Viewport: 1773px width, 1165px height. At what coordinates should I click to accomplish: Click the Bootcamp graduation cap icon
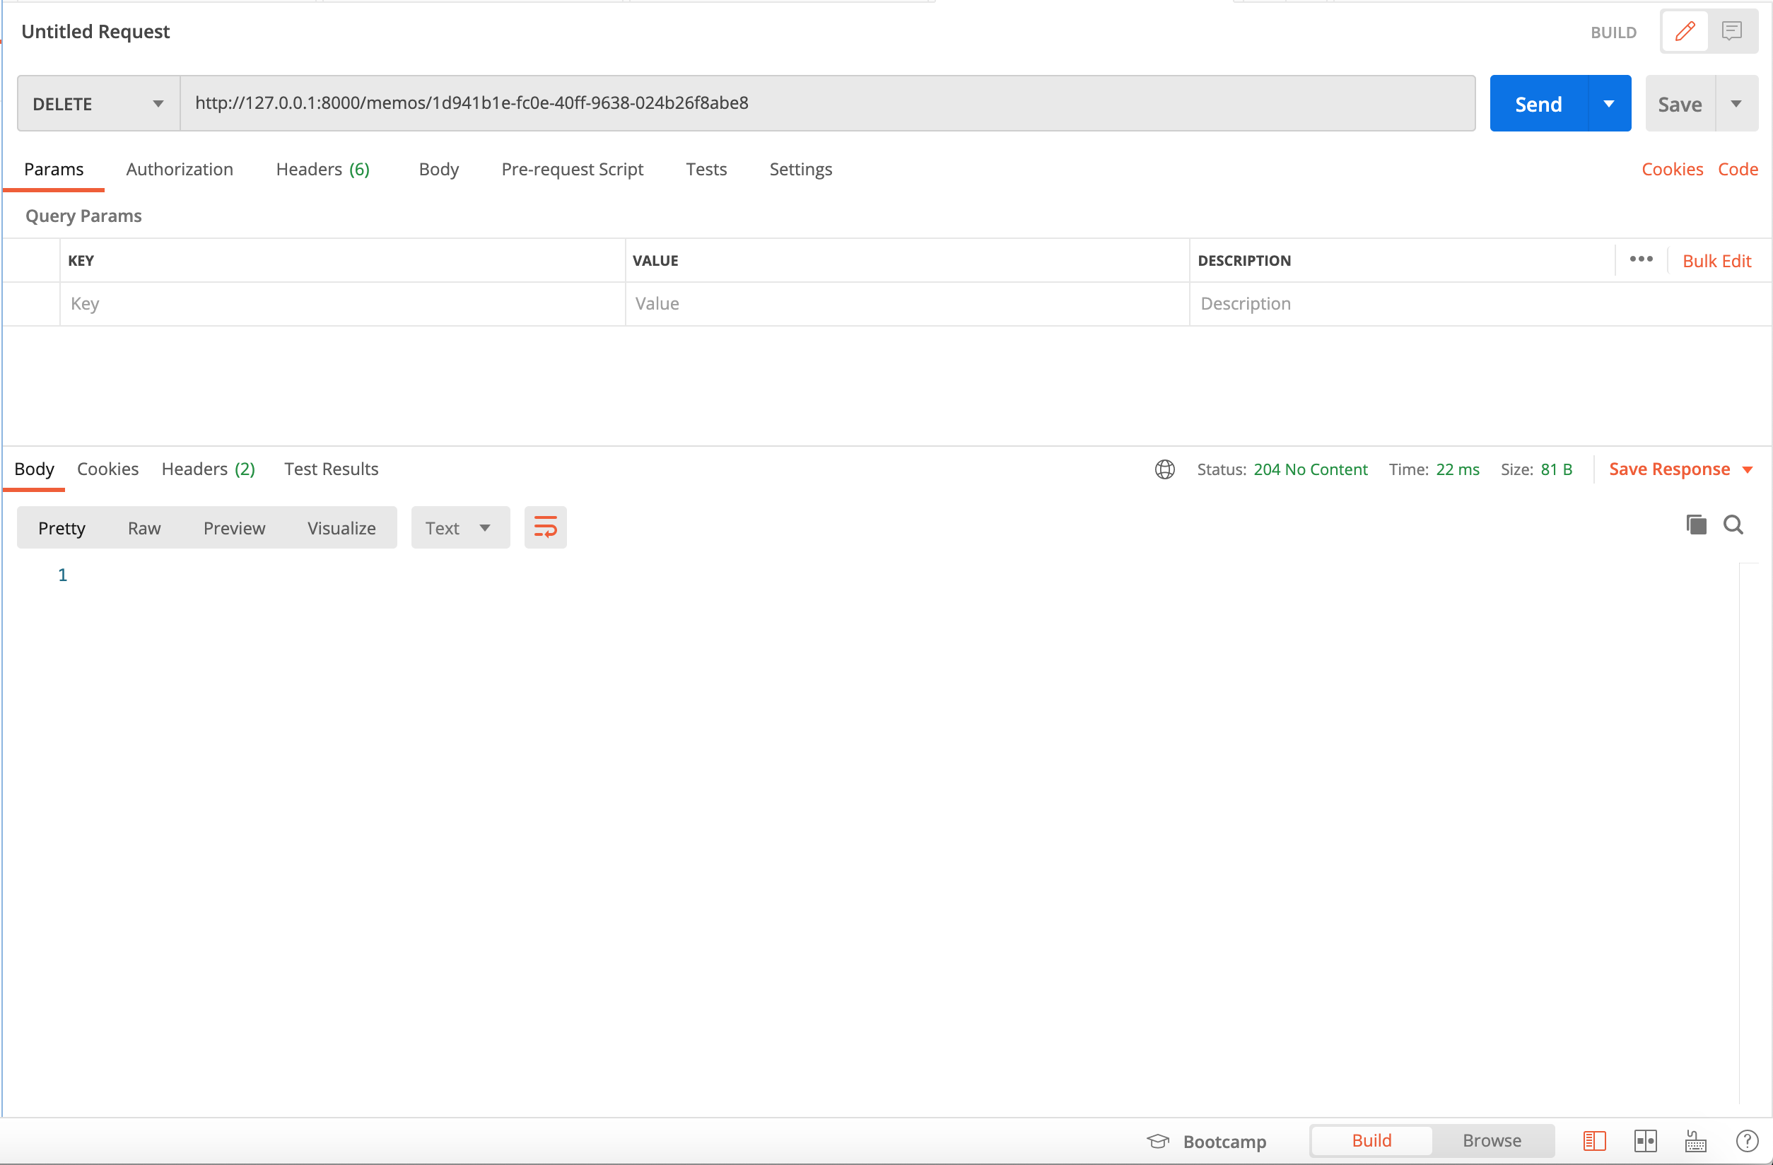tap(1158, 1141)
